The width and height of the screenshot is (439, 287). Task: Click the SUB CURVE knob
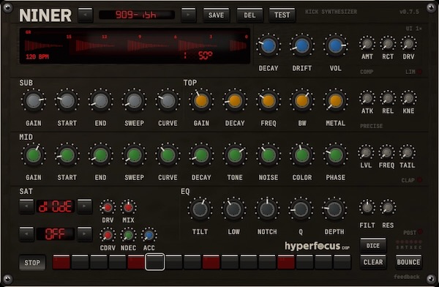tap(168, 100)
